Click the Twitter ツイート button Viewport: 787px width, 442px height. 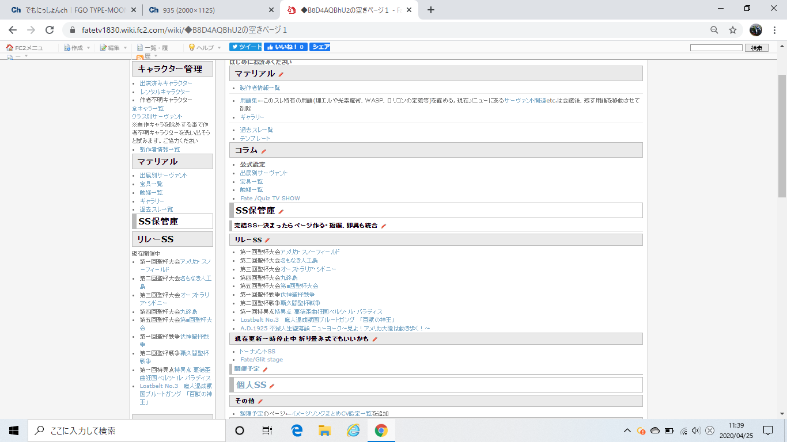click(x=245, y=47)
